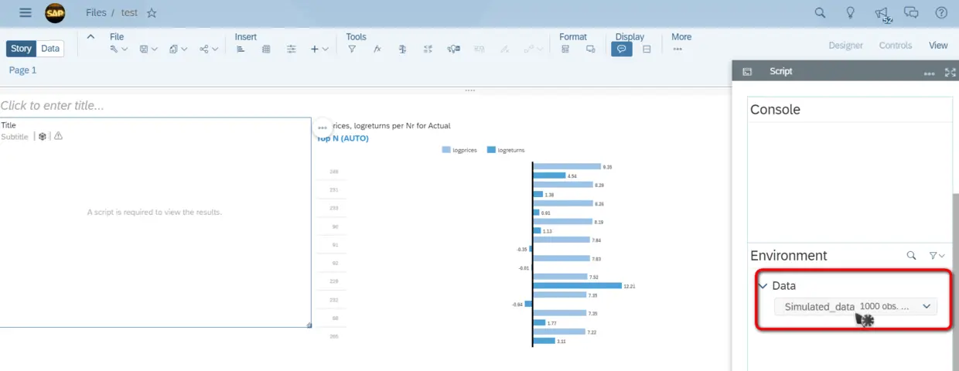Search the Environment section

911,255
